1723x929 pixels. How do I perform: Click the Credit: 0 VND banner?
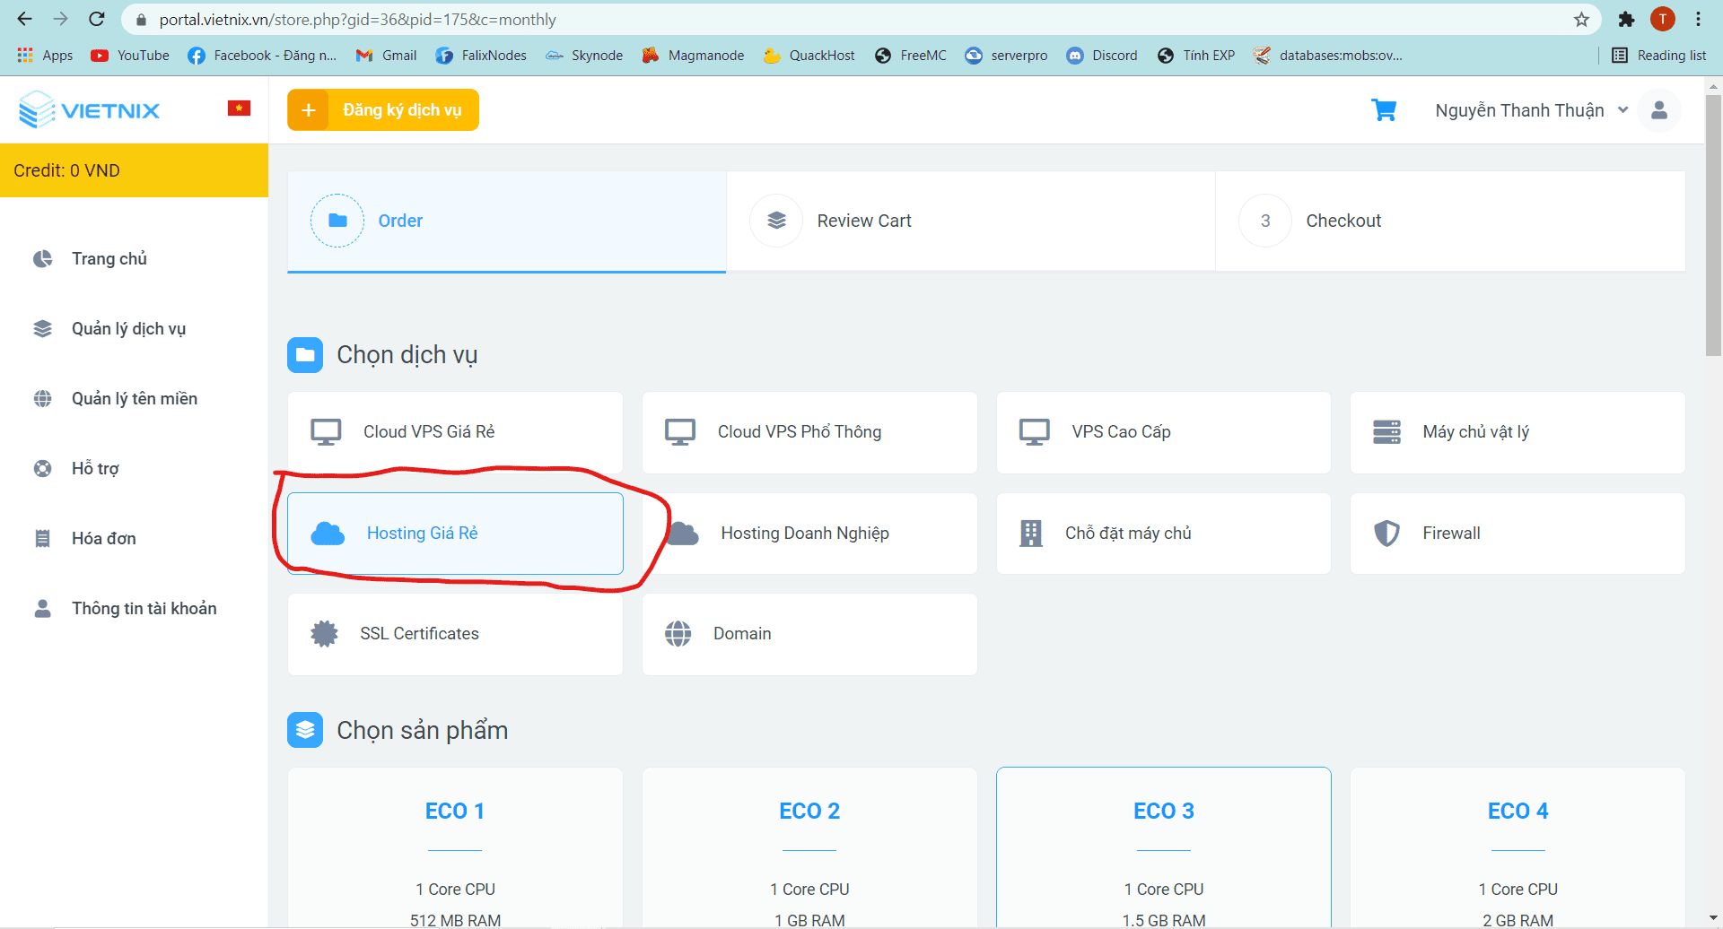tap(134, 170)
